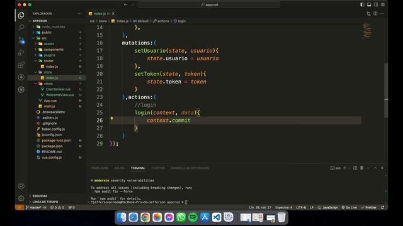
Task: Open terminal panel more actions
Action: point(368,168)
